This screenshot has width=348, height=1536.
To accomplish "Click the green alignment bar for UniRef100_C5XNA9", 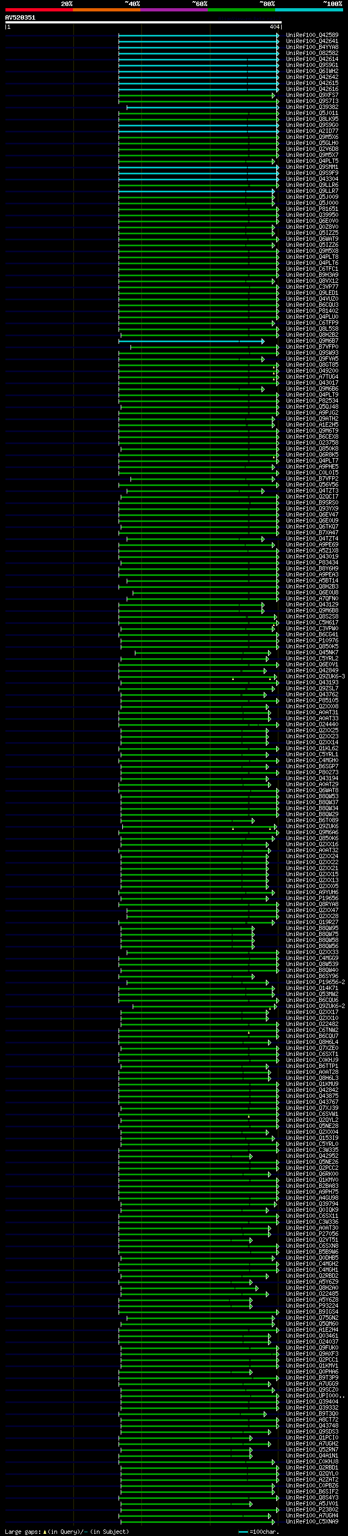I will [197, 1522].
